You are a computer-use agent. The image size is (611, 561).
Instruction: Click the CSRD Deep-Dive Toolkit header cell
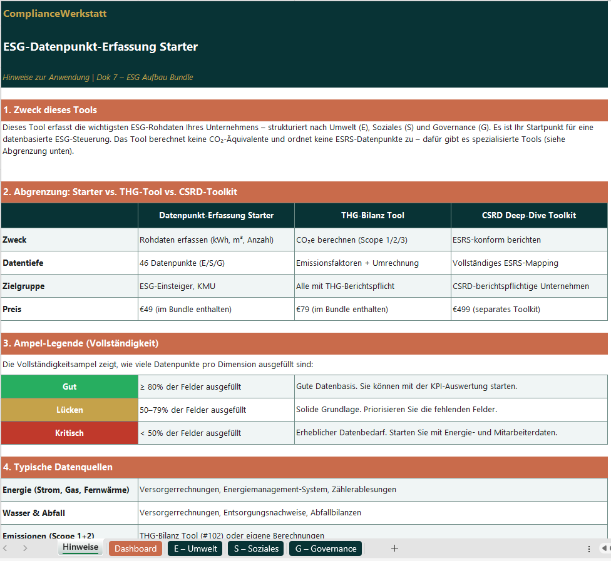point(529,215)
